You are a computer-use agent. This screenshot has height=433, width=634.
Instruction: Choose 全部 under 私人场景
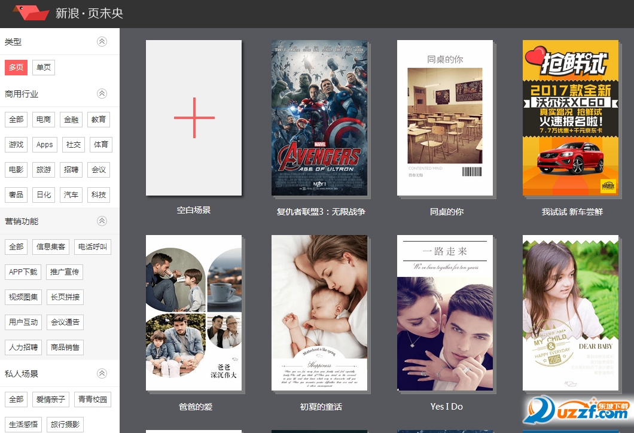point(16,400)
